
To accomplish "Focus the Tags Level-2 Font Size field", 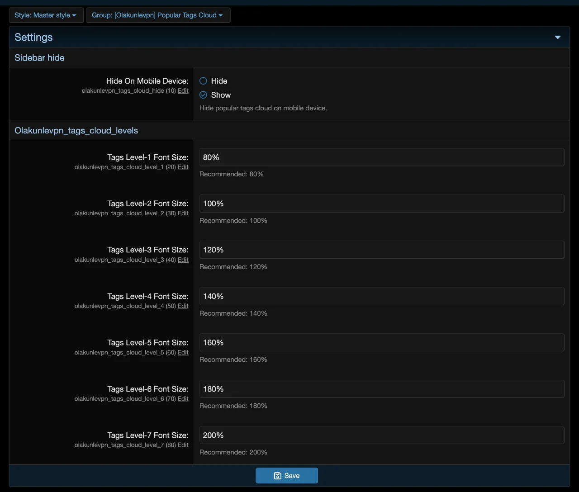I will tap(381, 203).
